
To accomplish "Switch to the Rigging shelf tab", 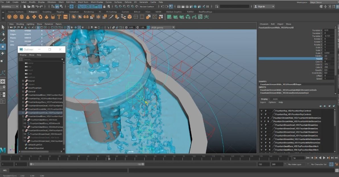I will pos(60,12).
